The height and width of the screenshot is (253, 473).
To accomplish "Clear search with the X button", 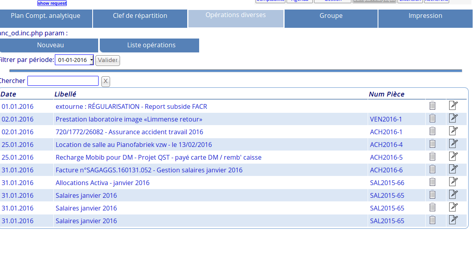I will point(105,81).
